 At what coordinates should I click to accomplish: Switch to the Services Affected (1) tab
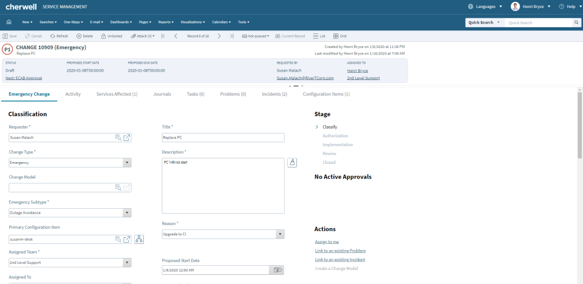pyautogui.click(x=117, y=95)
